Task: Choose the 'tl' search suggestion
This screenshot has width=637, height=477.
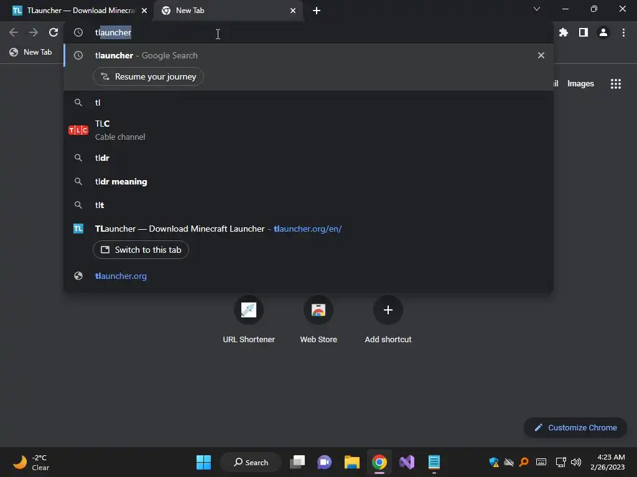Action: 309,102
